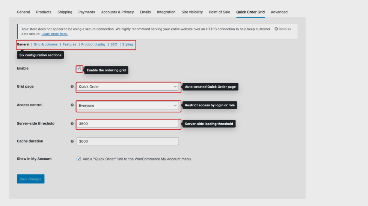Image resolution: width=368 pixels, height=206 pixels.
Task: Open the Site visibility tab
Action: coord(192,12)
